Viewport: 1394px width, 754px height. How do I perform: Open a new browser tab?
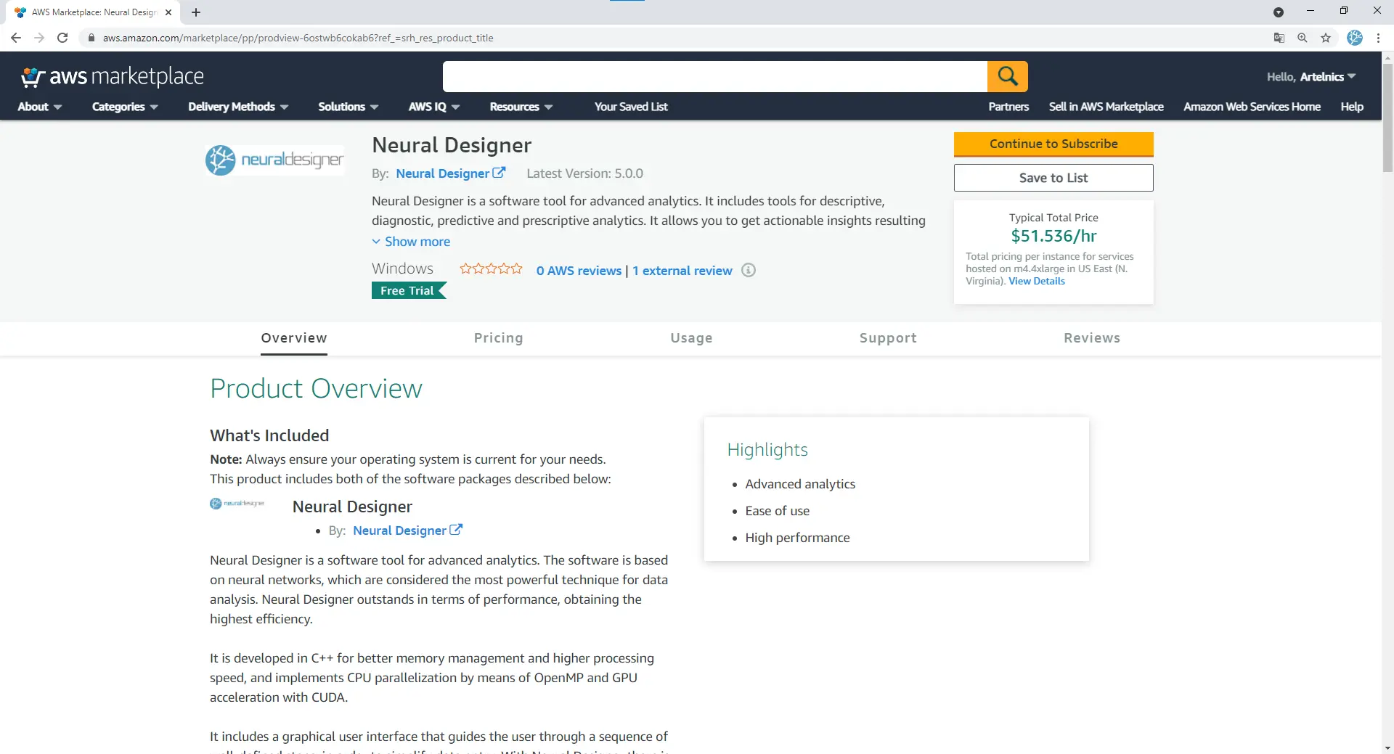point(196,12)
